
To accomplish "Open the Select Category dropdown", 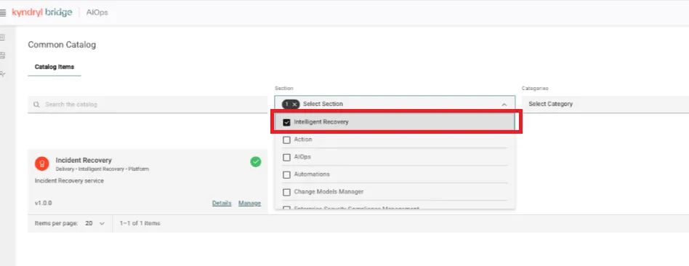I will point(605,104).
